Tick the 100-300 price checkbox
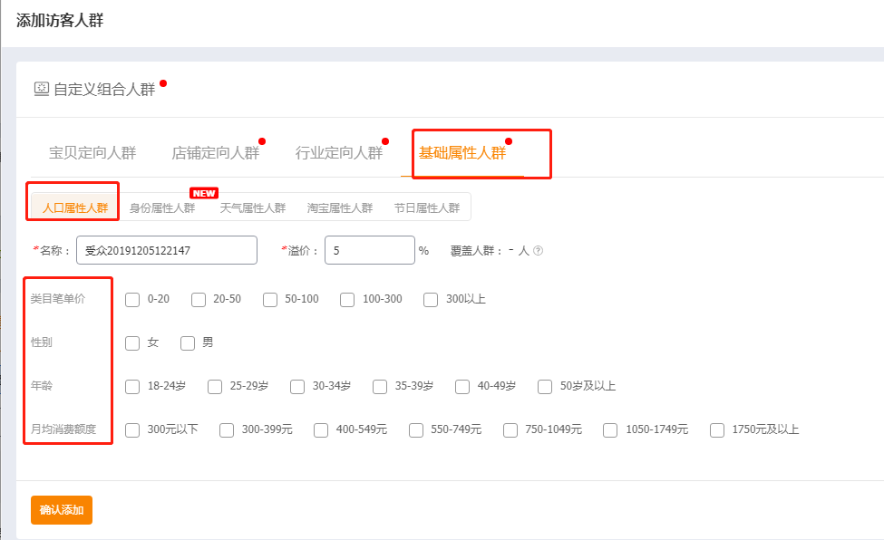884x540 pixels. [x=347, y=299]
